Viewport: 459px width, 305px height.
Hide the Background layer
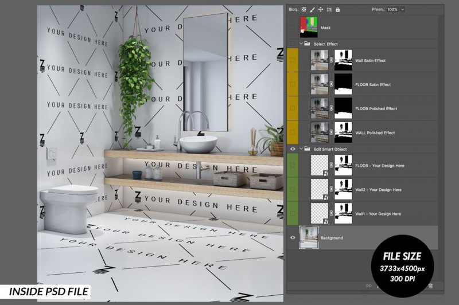click(x=293, y=237)
